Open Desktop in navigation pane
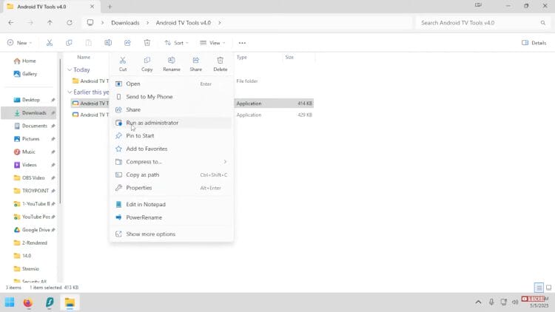 (x=30, y=100)
